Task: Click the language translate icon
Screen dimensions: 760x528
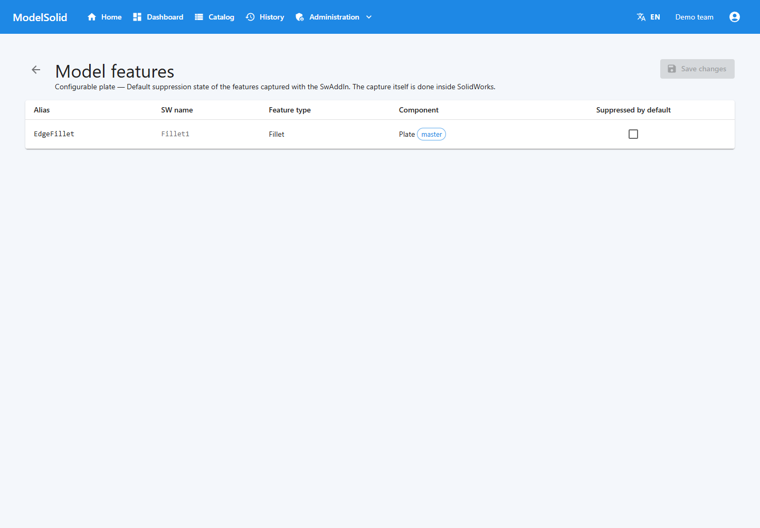Action: (x=641, y=17)
